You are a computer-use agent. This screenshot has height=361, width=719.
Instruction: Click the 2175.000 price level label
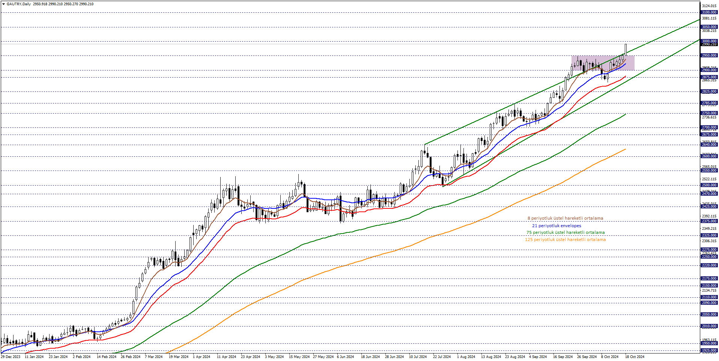[x=709, y=279]
